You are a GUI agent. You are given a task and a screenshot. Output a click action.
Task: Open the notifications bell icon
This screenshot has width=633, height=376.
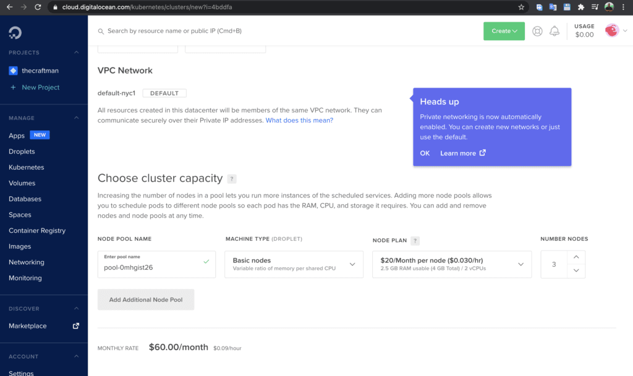click(x=554, y=31)
